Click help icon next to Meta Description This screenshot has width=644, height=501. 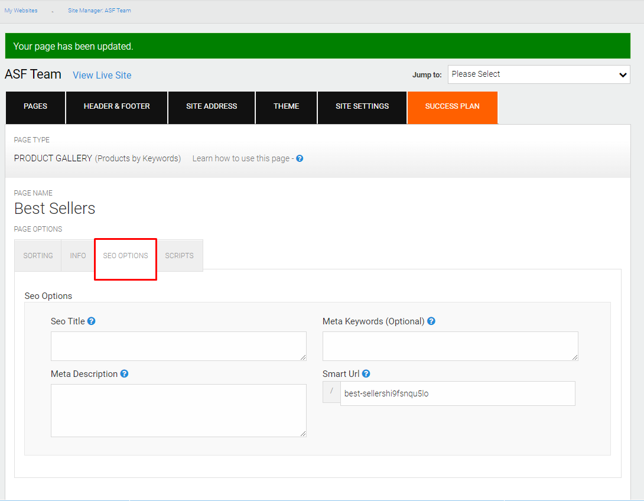click(125, 374)
